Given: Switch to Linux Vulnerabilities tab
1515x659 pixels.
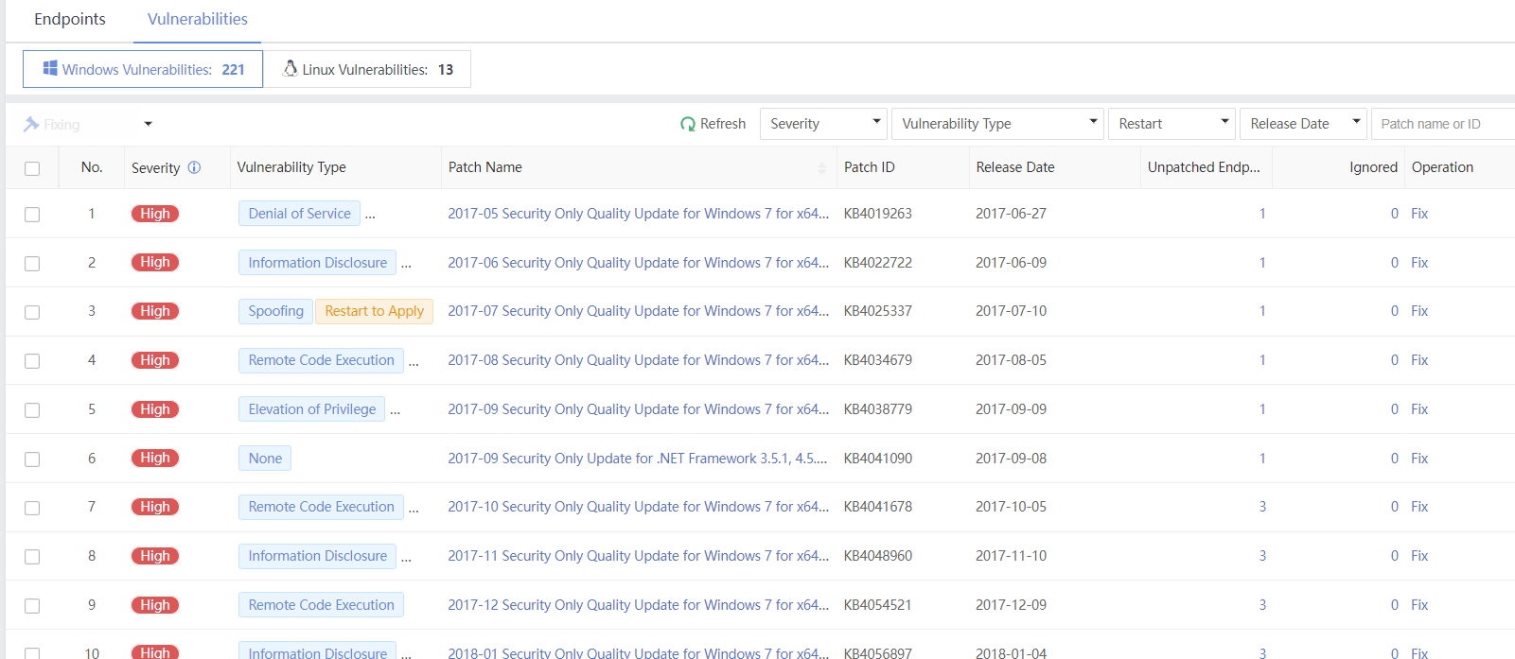Looking at the screenshot, I should tap(367, 69).
